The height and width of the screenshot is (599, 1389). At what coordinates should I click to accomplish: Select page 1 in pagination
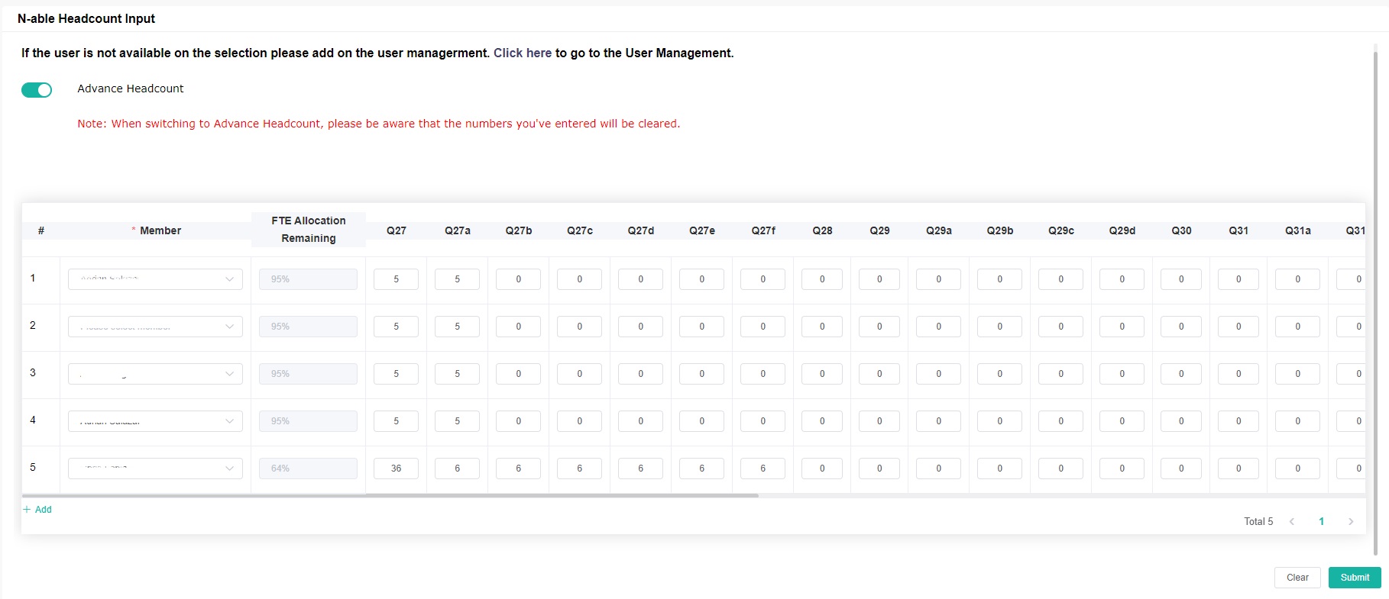click(x=1321, y=522)
